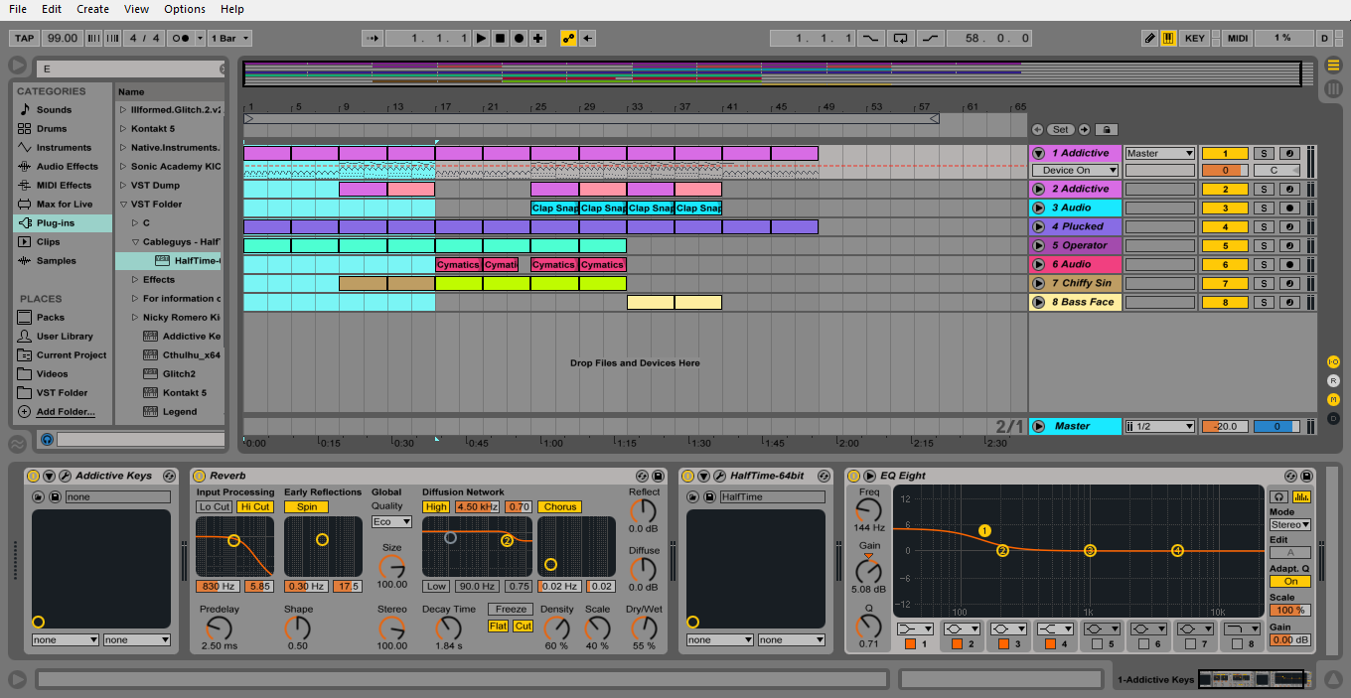This screenshot has height=698, width=1351.
Task: Toggle the MIDI arrangement overdub plus button
Action: [x=538, y=38]
